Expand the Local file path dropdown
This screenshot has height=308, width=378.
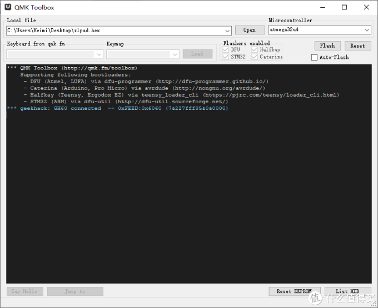[x=227, y=31]
